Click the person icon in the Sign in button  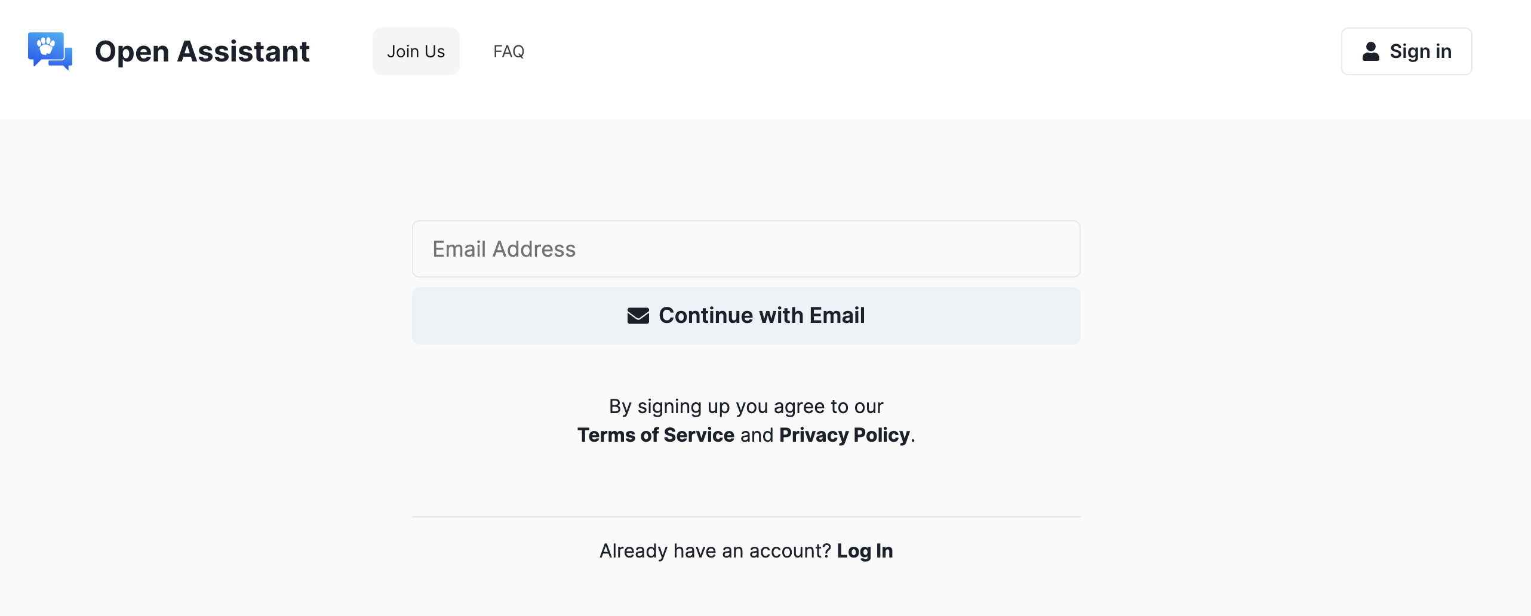click(x=1372, y=51)
